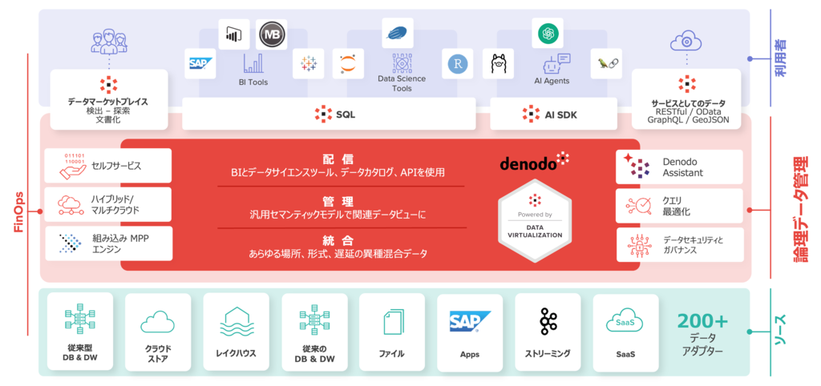Click the 論理データ管理 side label
Viewport: 821px width, 386px height.
tap(802, 209)
